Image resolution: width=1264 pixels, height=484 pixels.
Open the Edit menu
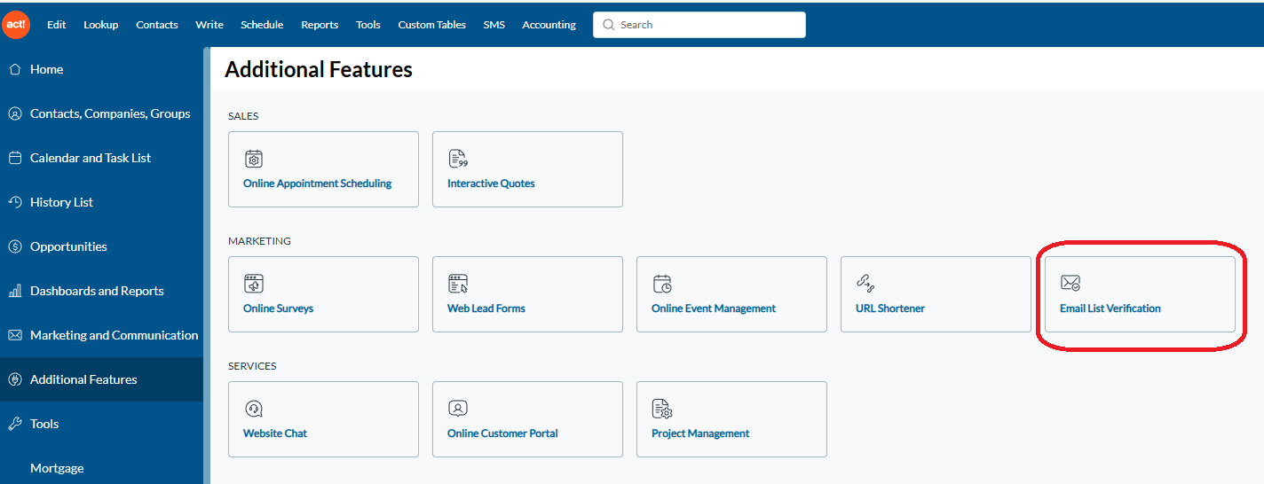click(x=57, y=25)
